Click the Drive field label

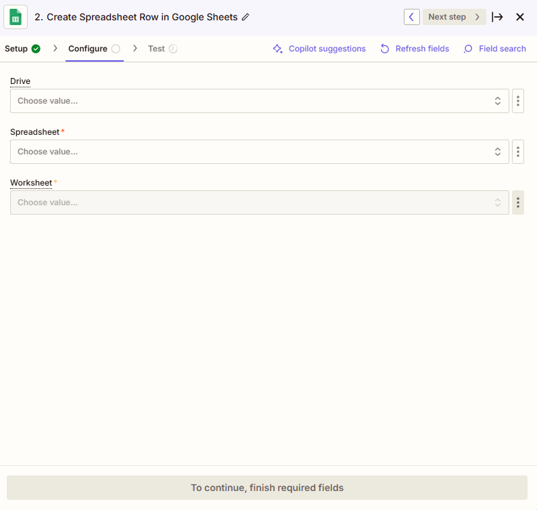pos(20,81)
